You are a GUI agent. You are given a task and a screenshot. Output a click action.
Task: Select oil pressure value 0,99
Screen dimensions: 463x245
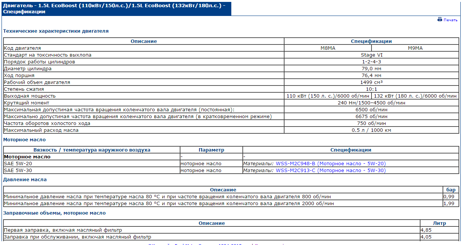pyautogui.click(x=450, y=196)
